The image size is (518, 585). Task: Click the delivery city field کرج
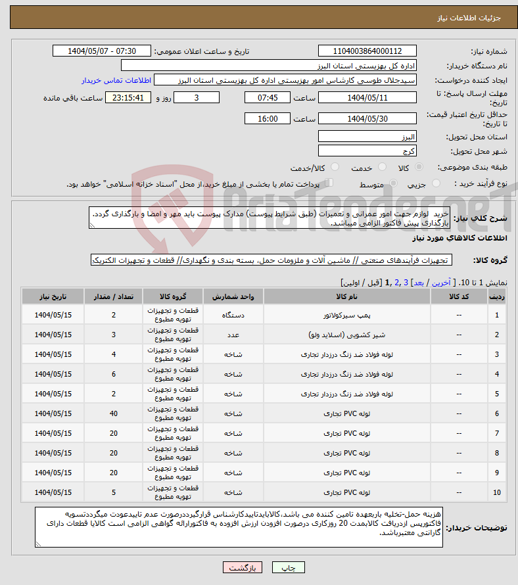[367, 151]
